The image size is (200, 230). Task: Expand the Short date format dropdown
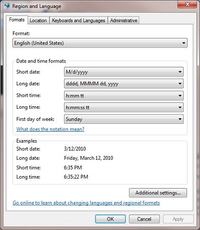[123, 72]
